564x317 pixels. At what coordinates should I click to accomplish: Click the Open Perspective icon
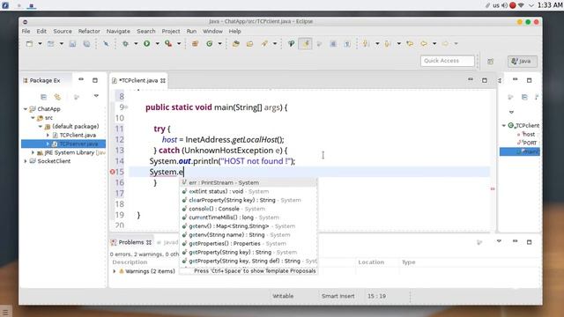pyautogui.click(x=490, y=61)
